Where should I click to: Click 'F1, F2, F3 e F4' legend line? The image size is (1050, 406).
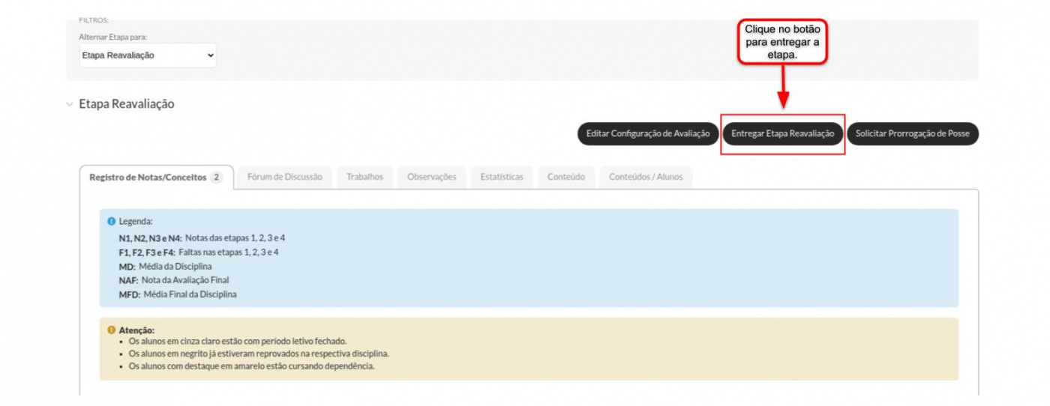coord(199,252)
